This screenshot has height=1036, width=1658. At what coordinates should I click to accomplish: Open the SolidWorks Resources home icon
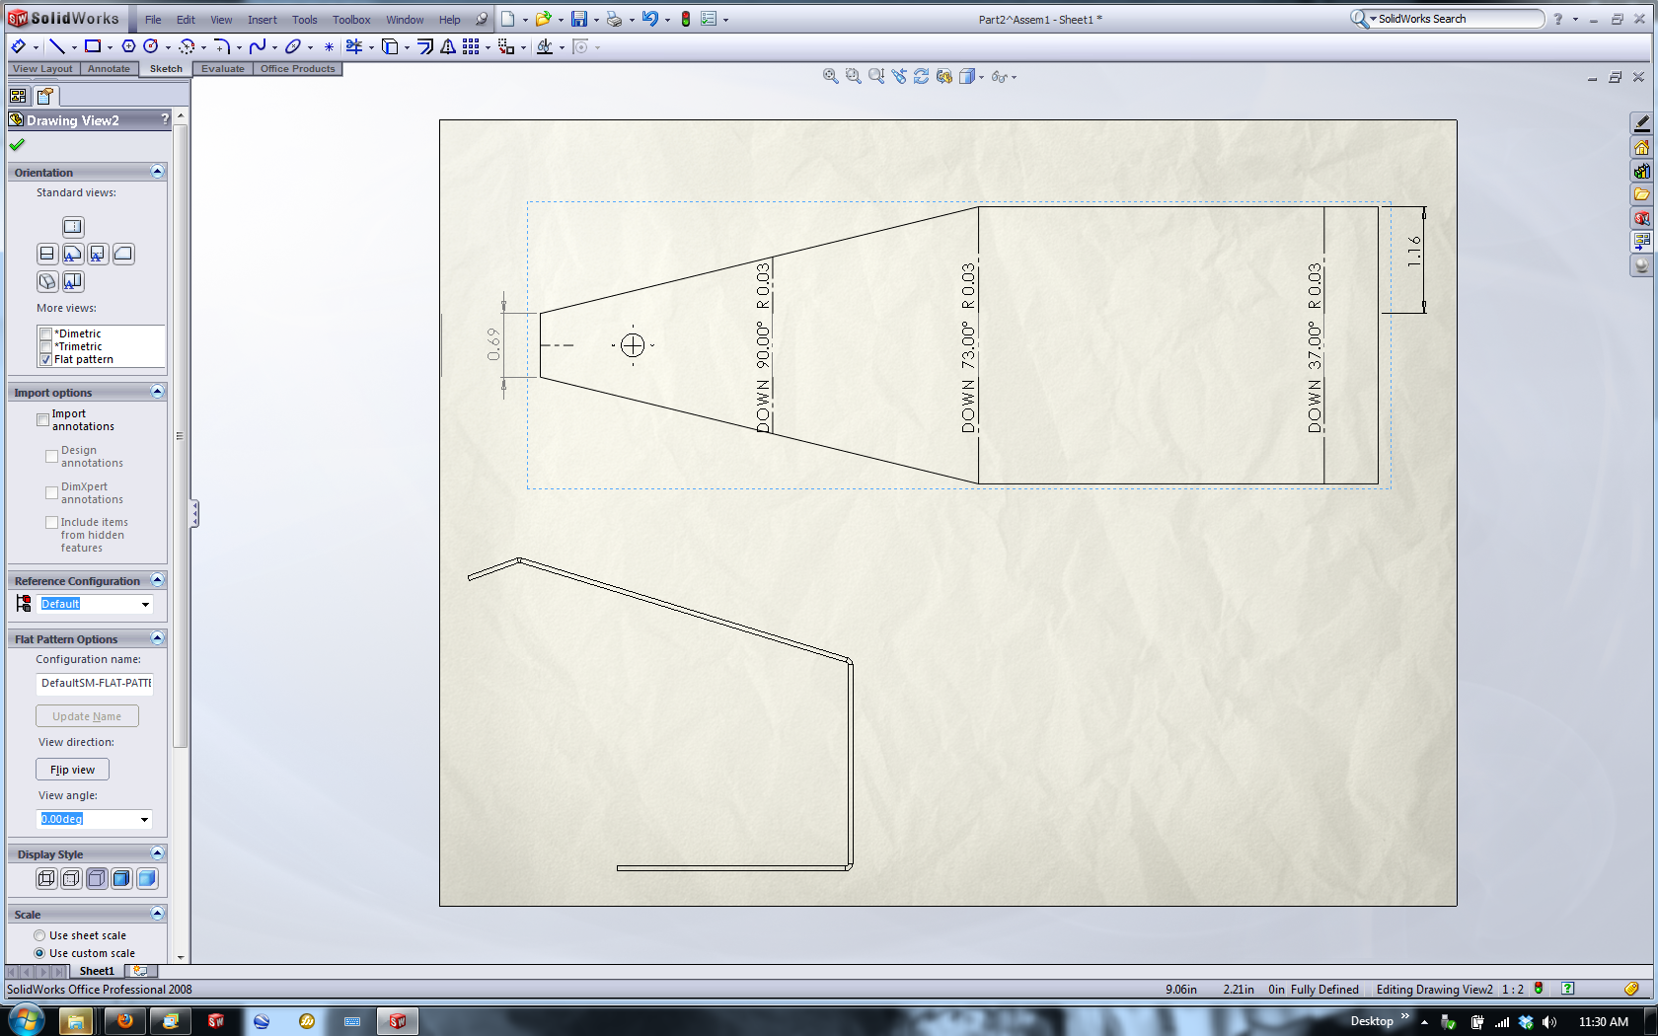(1641, 147)
